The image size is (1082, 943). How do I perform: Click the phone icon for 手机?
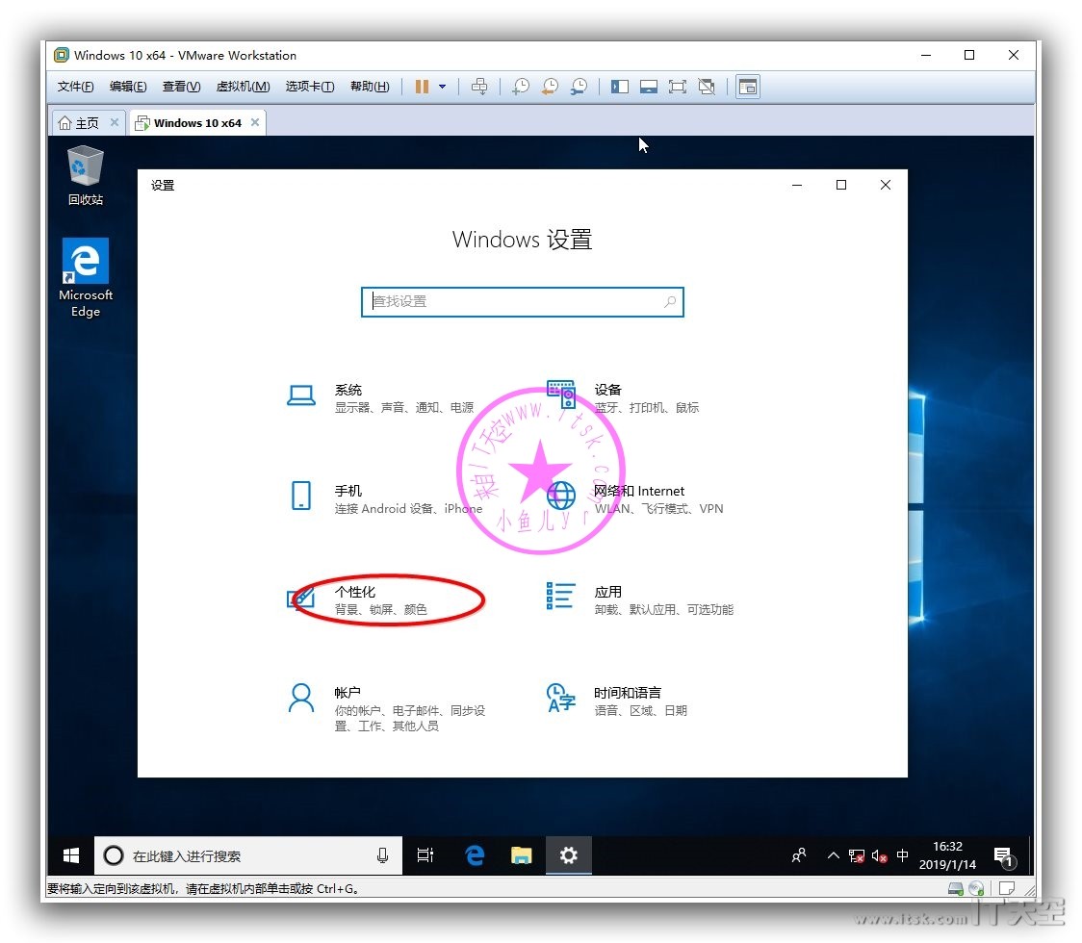[x=301, y=496]
